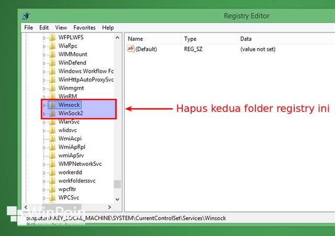Click the WlanSvc folder icon
The height and width of the screenshot is (236, 335).
(52, 122)
